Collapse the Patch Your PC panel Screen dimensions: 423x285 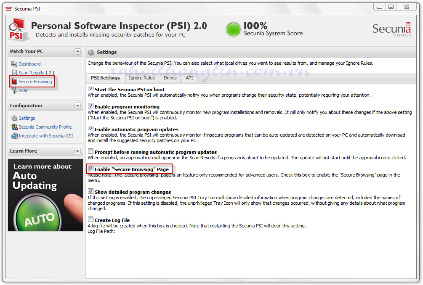click(78, 51)
